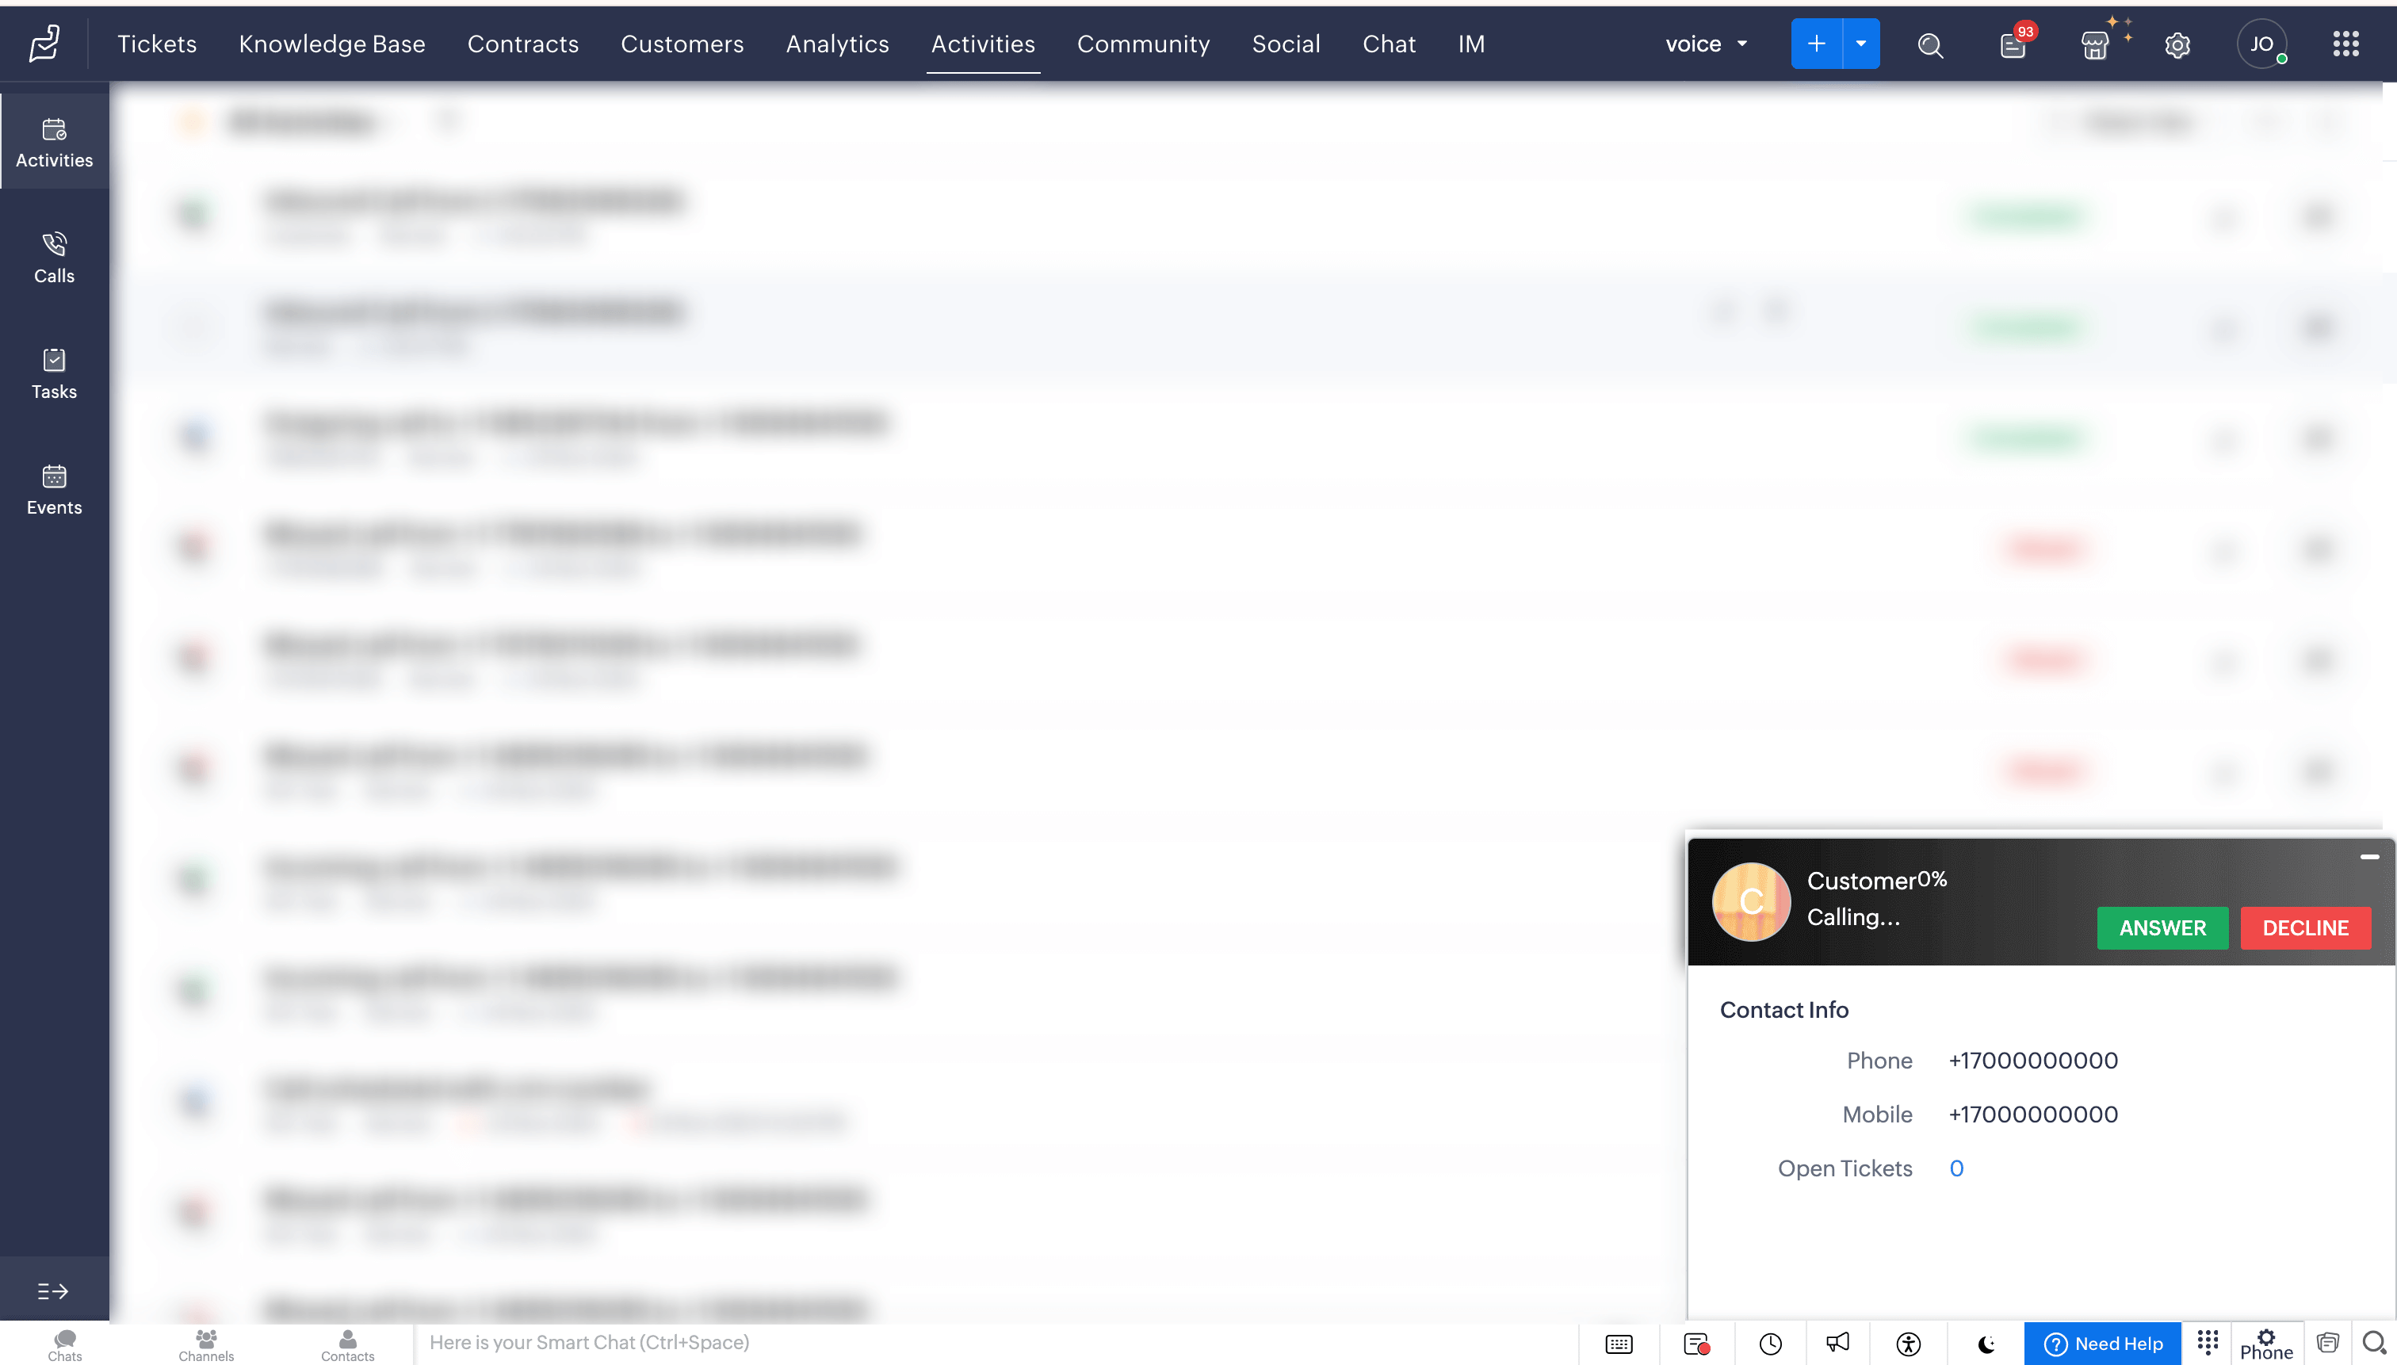
Task: Click the announcements megaphone icon
Action: pos(1837,1343)
